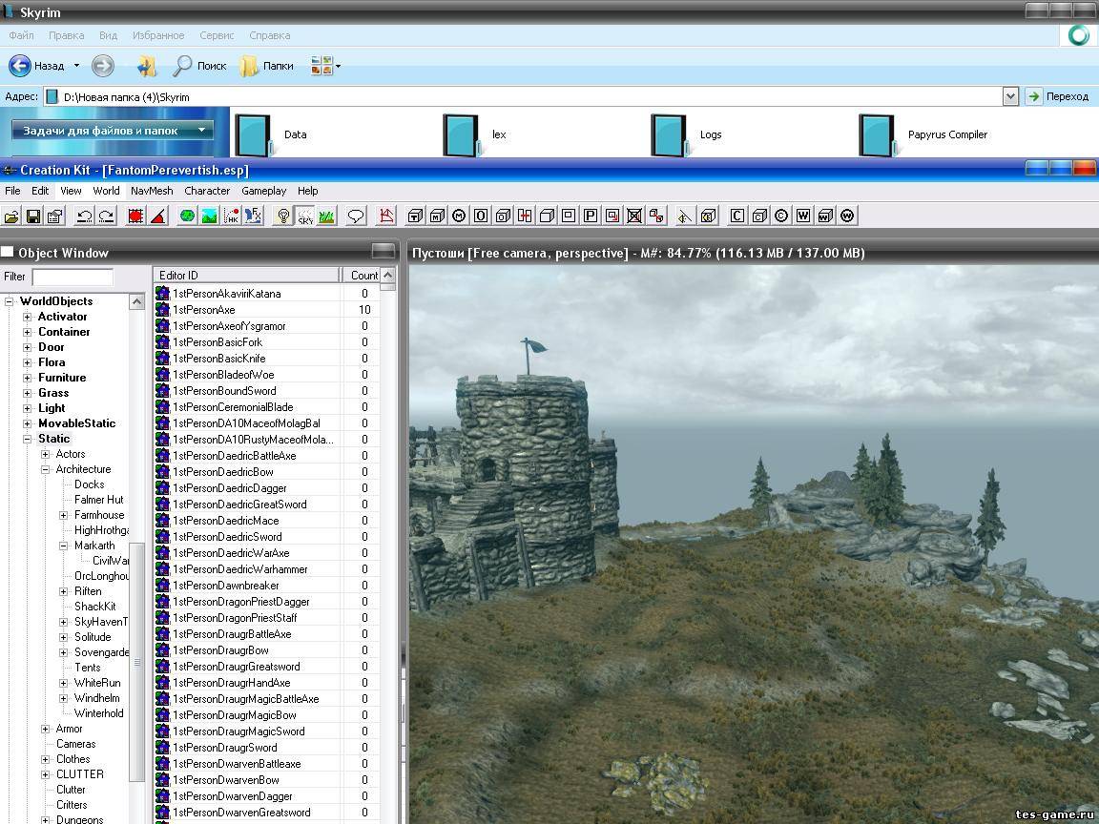
Task: Expand the Farmhouse tree node
Action: point(64,515)
